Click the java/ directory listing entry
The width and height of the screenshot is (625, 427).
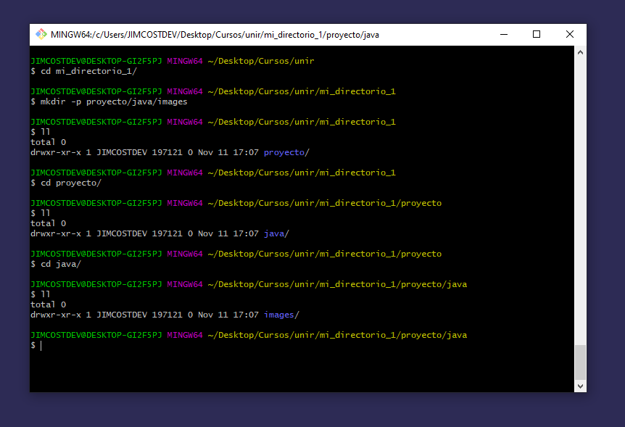point(276,233)
